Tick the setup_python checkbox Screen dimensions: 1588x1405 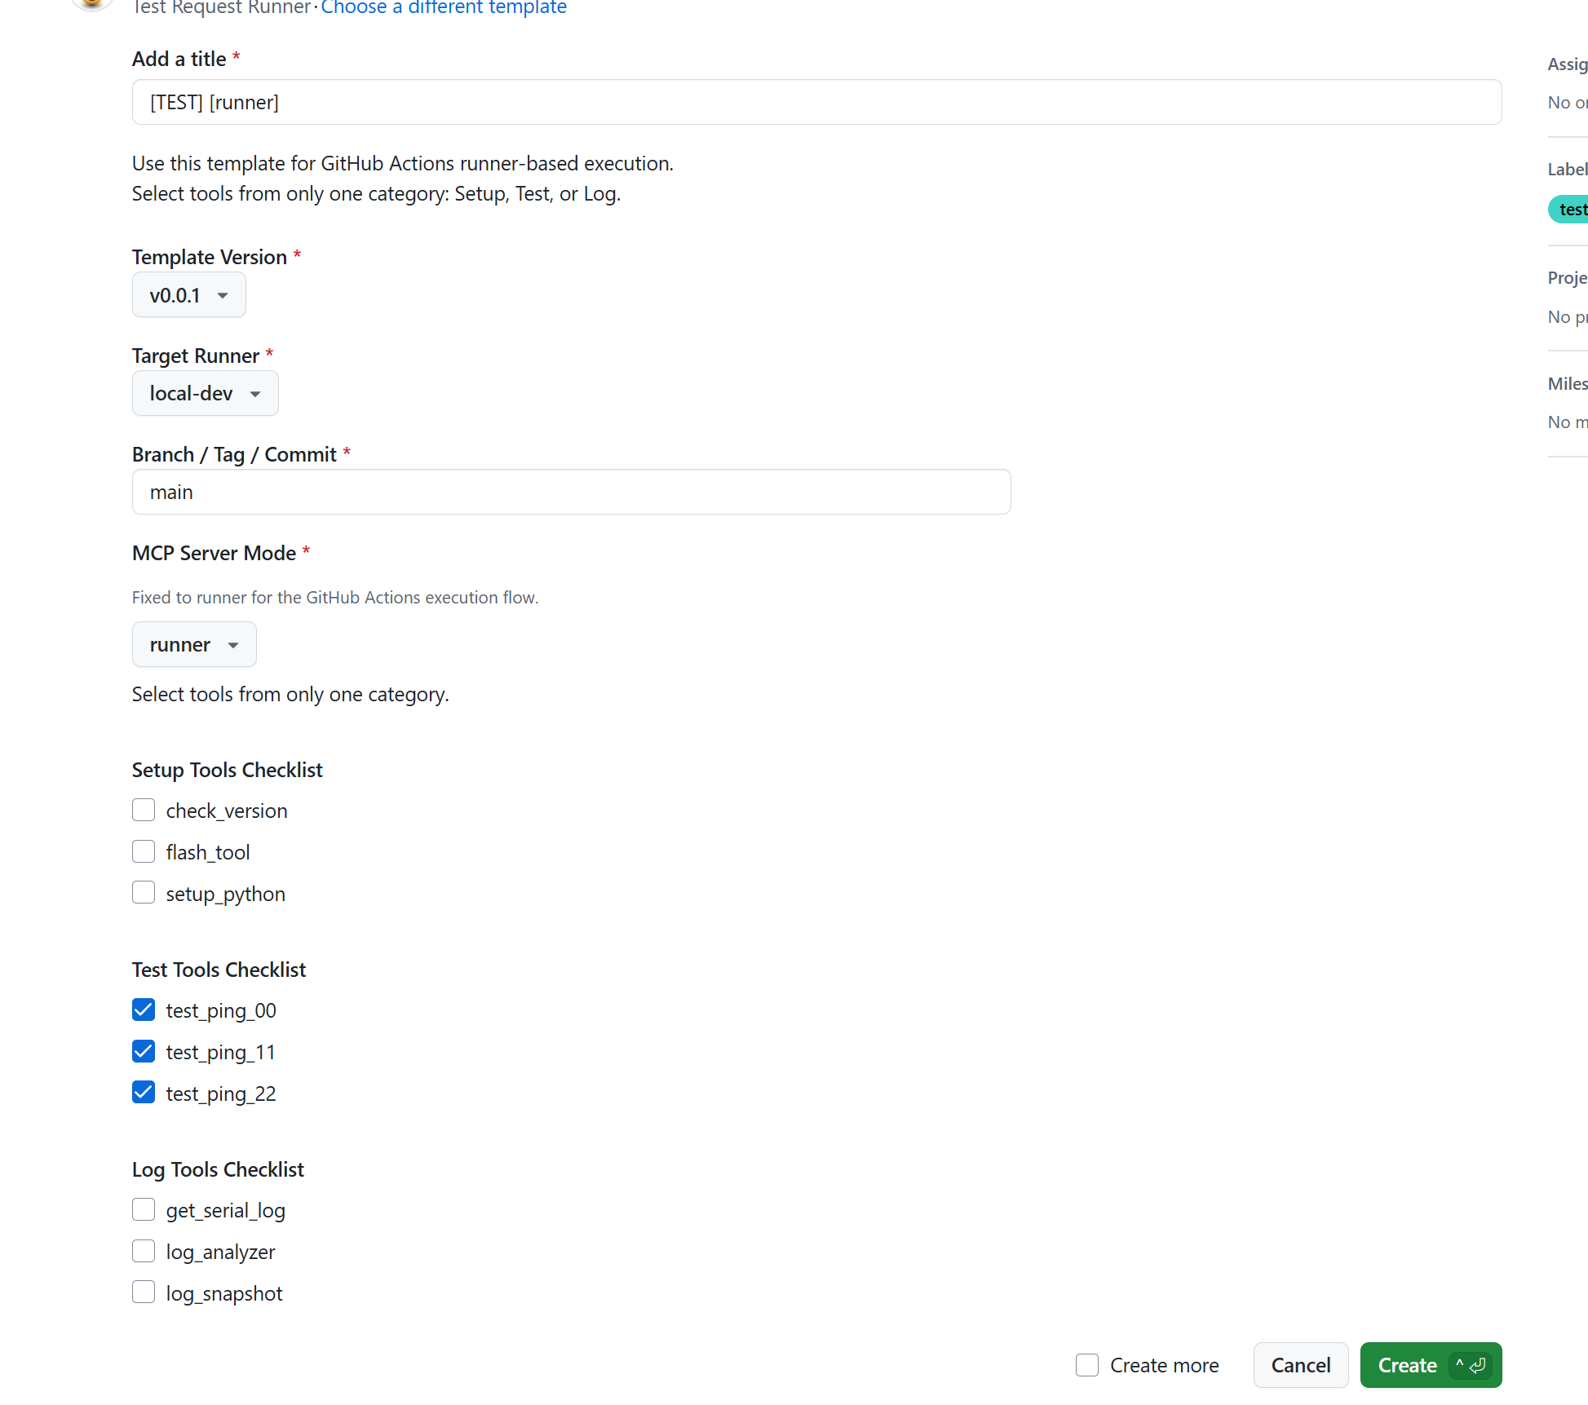[x=144, y=893]
